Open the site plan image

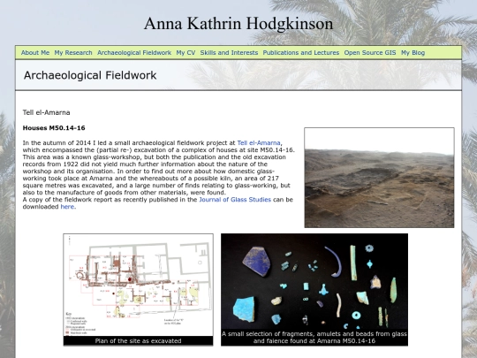[x=138, y=285]
